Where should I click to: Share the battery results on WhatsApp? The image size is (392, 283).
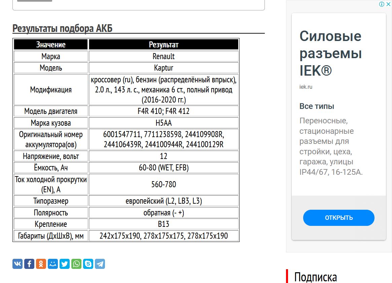tap(76, 264)
